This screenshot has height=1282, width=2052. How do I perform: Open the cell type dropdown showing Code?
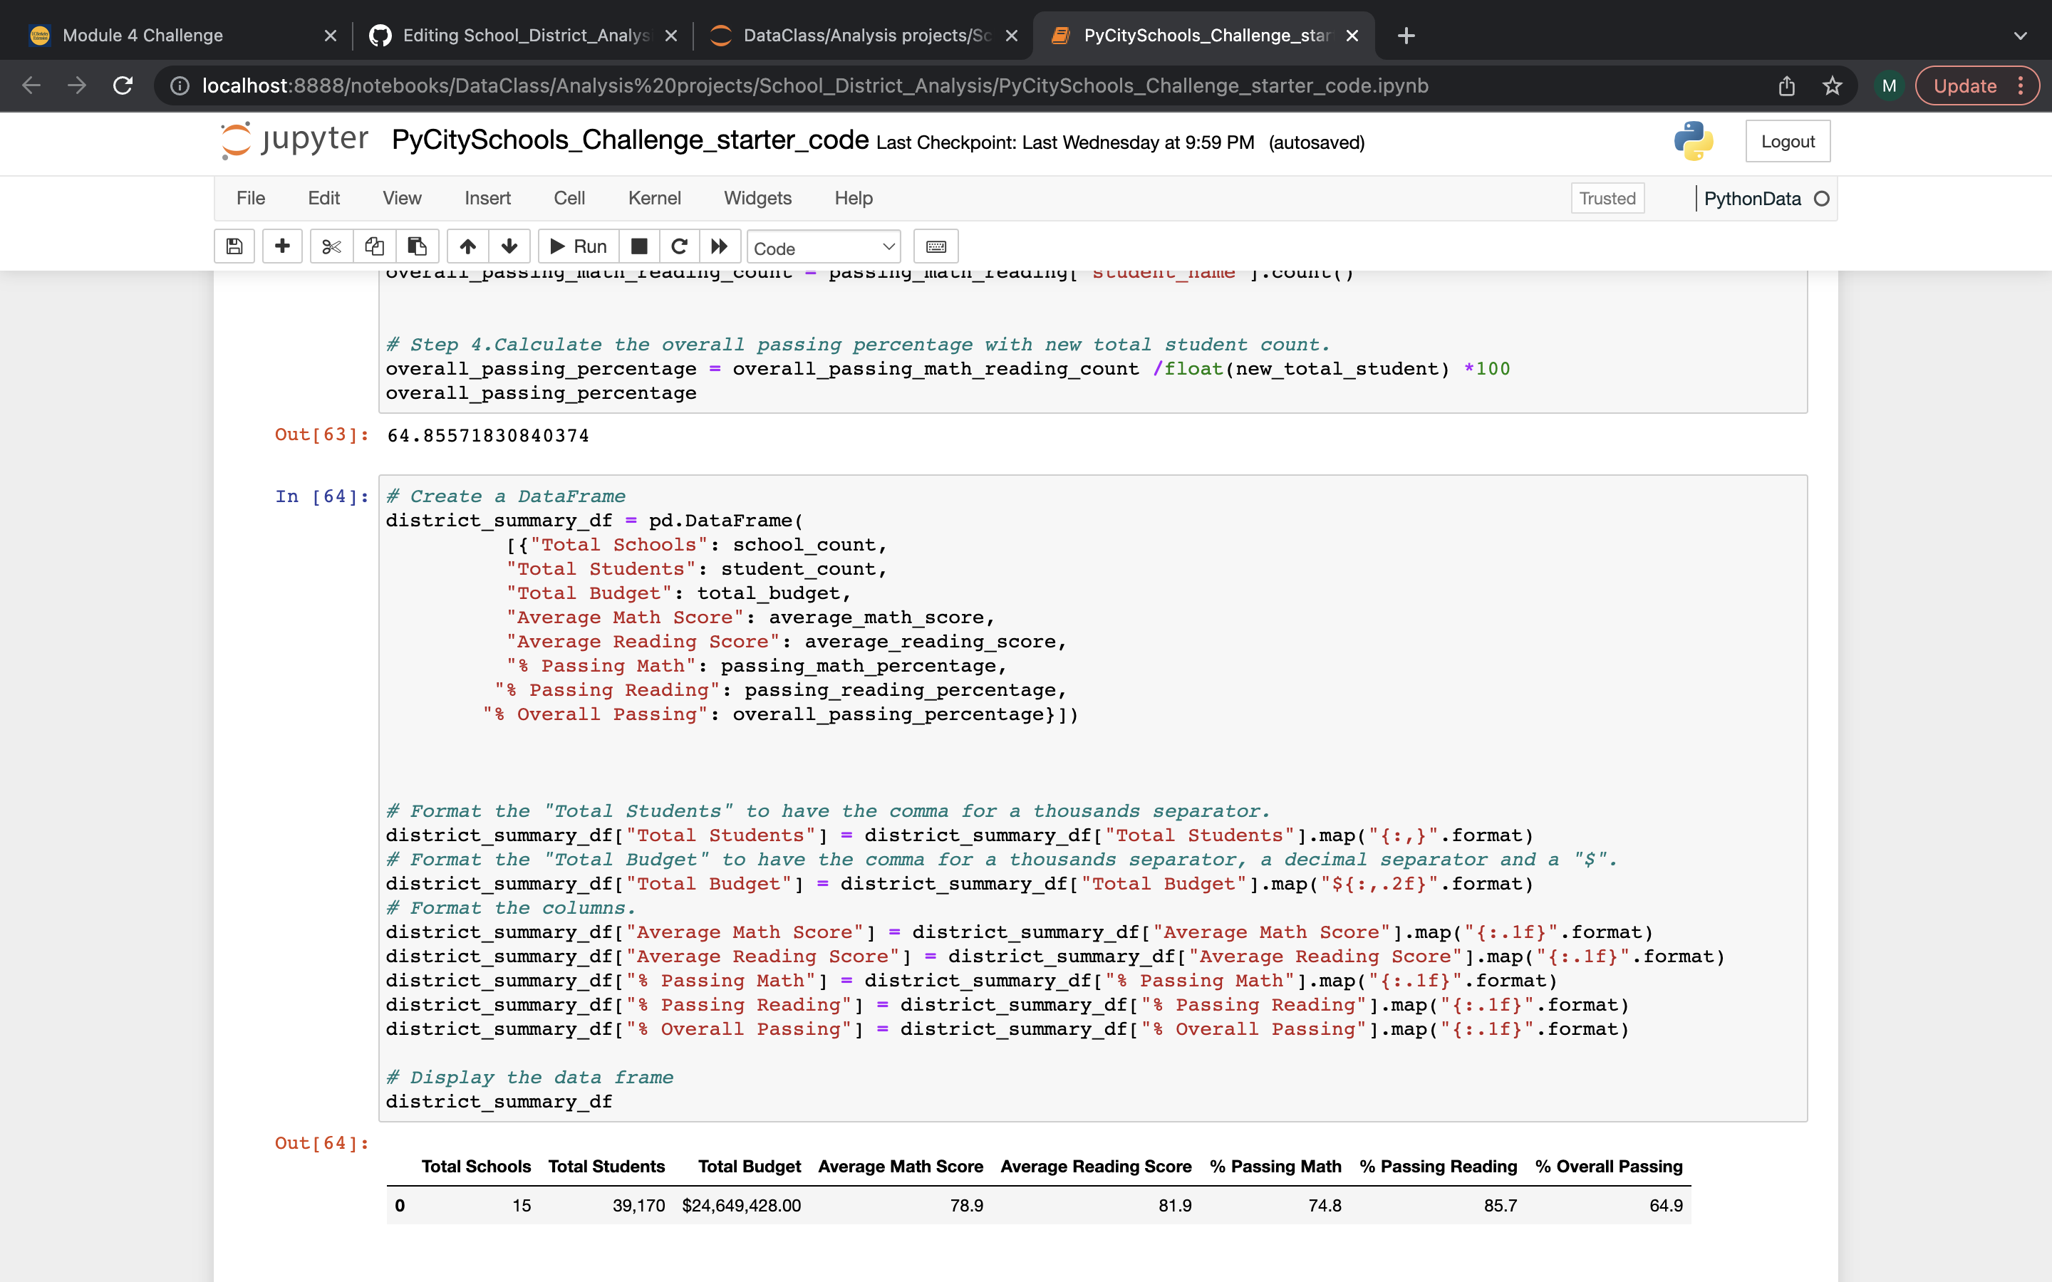[x=822, y=246]
